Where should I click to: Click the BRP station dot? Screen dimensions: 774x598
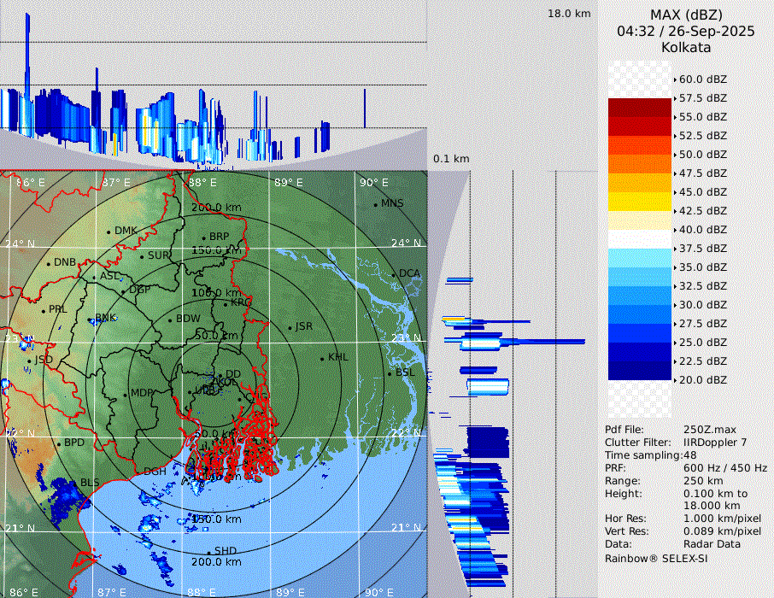203,237
